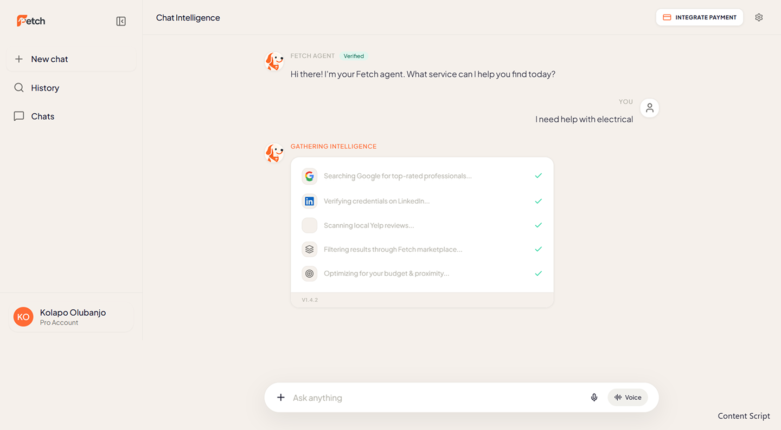Image resolution: width=781 pixels, height=430 pixels.
Task: Click the V1.4.2 version label
Action: coord(310,299)
